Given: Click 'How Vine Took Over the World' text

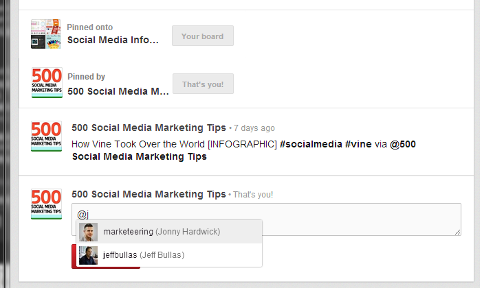Looking at the screenshot, I should 138,144.
